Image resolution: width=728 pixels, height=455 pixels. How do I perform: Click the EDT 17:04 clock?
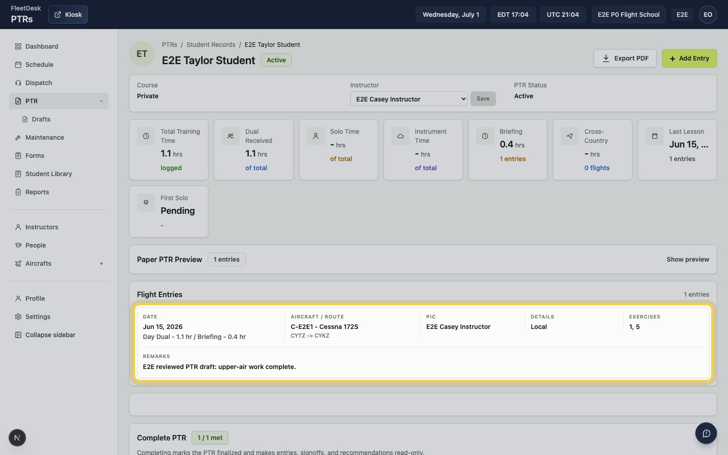(513, 15)
